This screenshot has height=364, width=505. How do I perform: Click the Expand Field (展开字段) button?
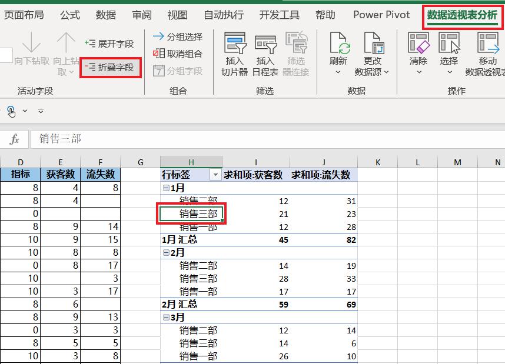(109, 44)
